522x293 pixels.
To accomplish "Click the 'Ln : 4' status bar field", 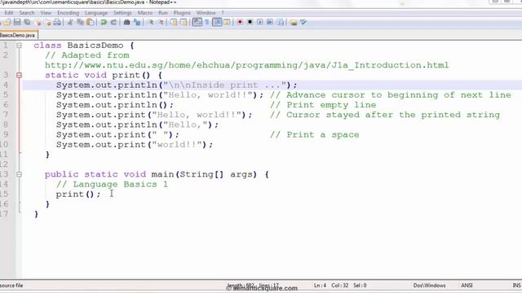I will (x=320, y=286).
